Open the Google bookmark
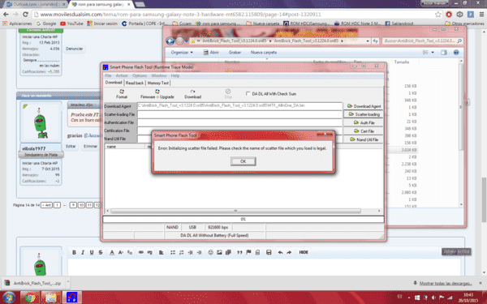 coord(46,24)
